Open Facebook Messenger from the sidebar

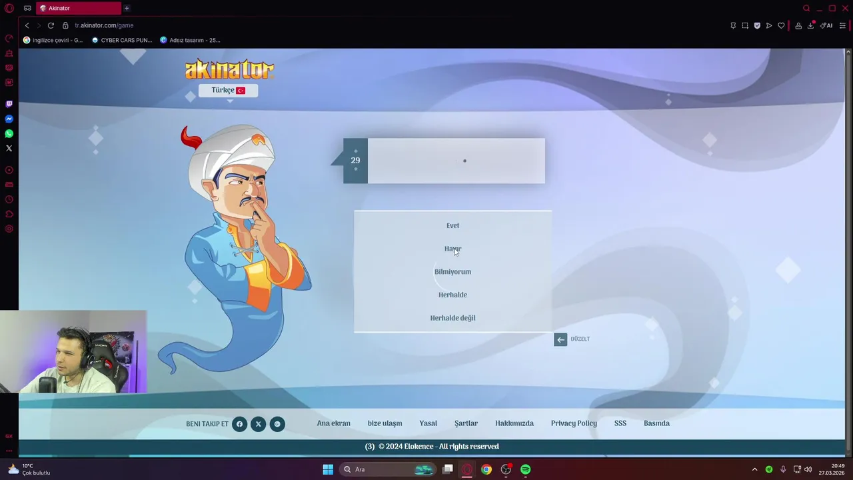(x=9, y=119)
